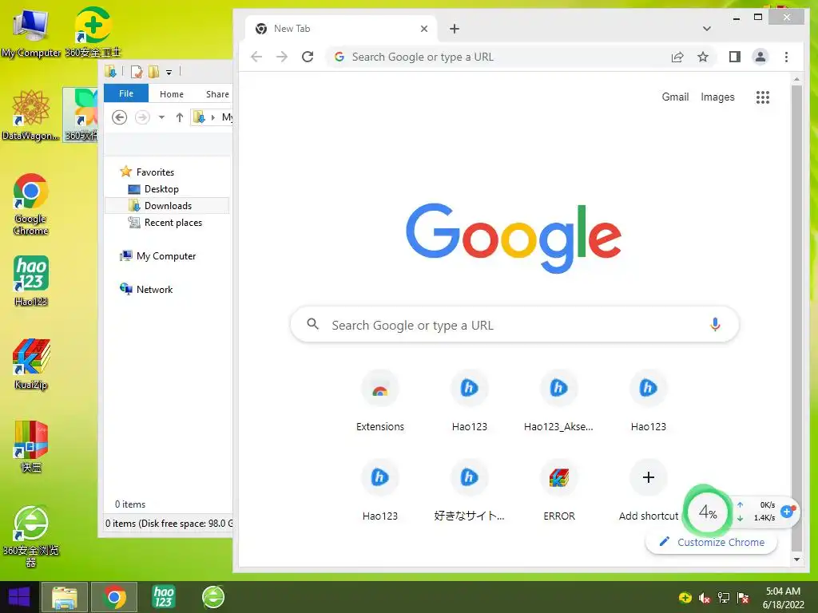This screenshot has width=818, height=613.
Task: Open Explorer recent locations dropdown
Action: click(x=161, y=117)
